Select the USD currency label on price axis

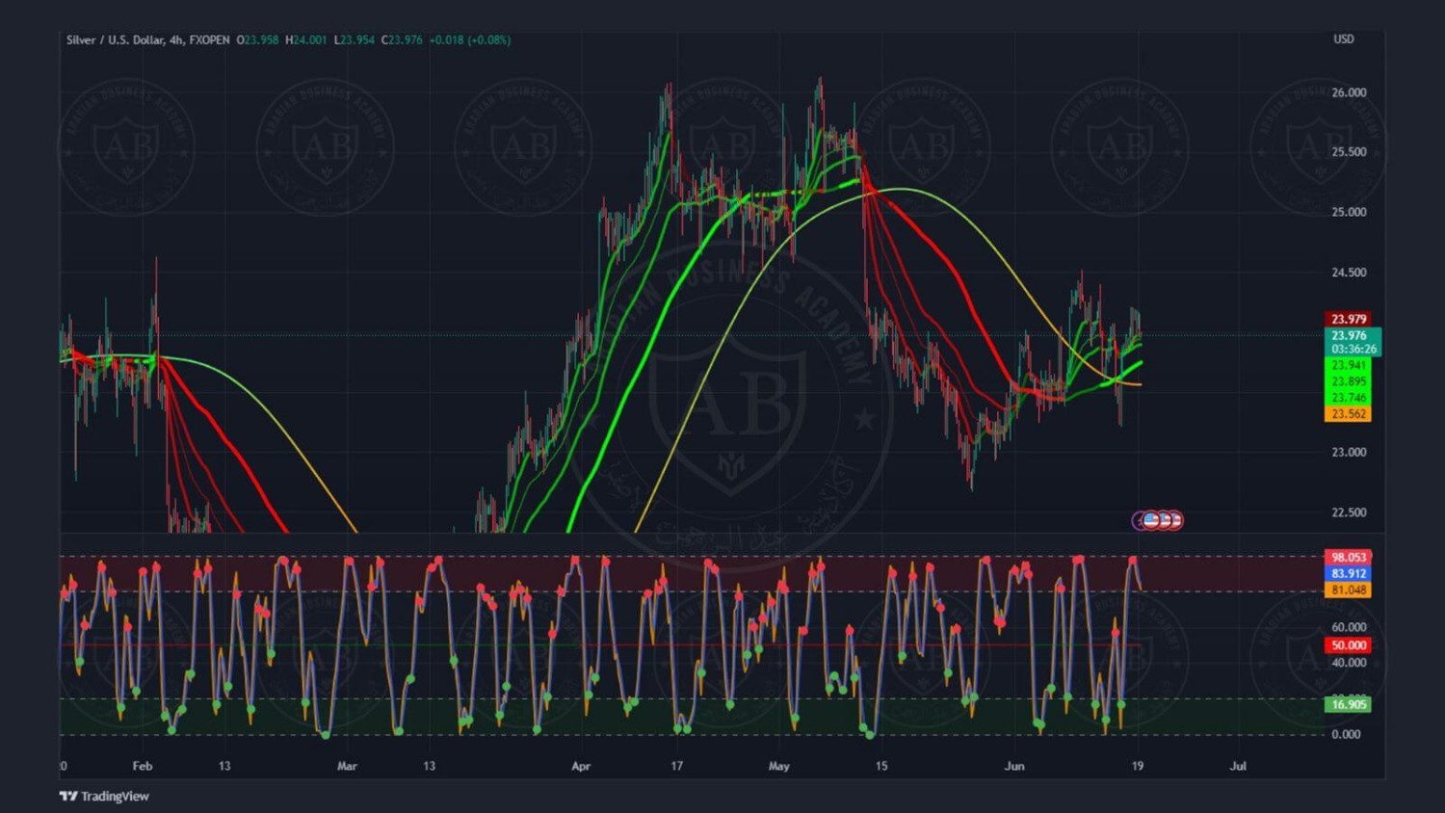coord(1343,39)
